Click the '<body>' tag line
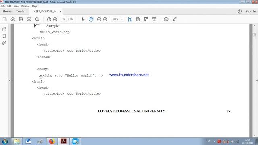The image size is (258, 145). click(x=43, y=69)
